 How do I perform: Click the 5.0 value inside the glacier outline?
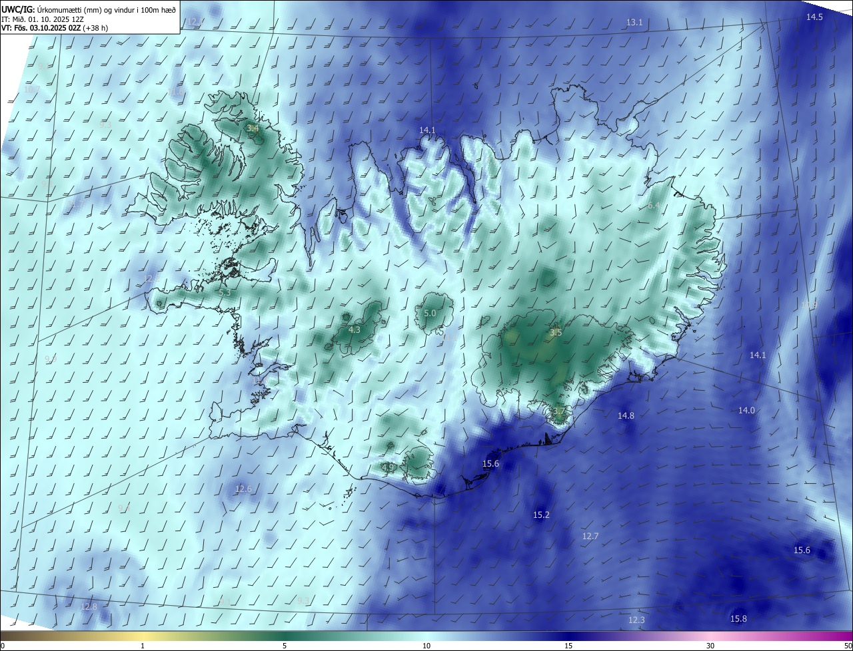click(x=430, y=313)
